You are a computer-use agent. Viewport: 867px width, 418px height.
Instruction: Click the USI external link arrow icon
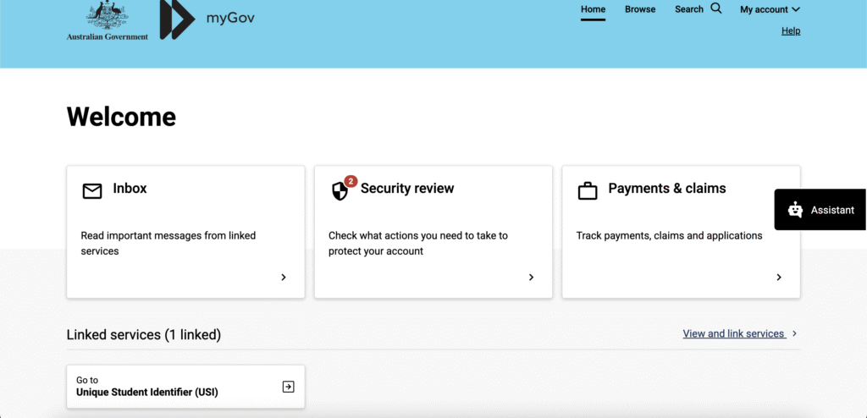[x=288, y=387]
